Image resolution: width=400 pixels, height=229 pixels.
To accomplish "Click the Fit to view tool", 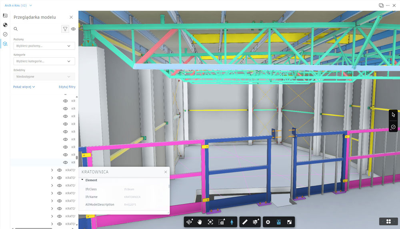I will pos(210,222).
